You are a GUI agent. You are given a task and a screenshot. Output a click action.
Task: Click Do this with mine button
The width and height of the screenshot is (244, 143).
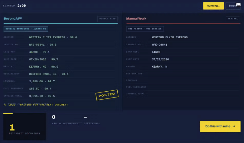(x=220, y=126)
